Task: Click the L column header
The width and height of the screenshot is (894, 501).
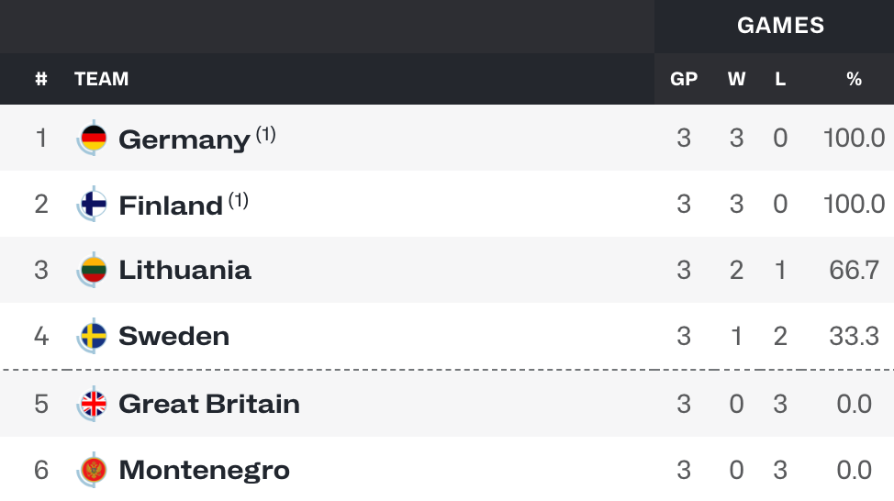Action: [780, 79]
